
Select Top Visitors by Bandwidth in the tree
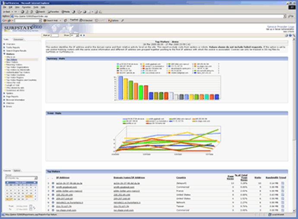[x=18, y=70]
